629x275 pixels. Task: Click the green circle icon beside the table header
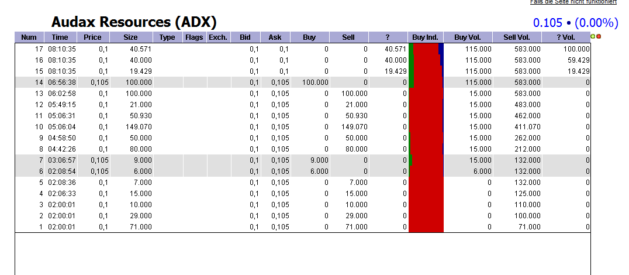pos(593,36)
